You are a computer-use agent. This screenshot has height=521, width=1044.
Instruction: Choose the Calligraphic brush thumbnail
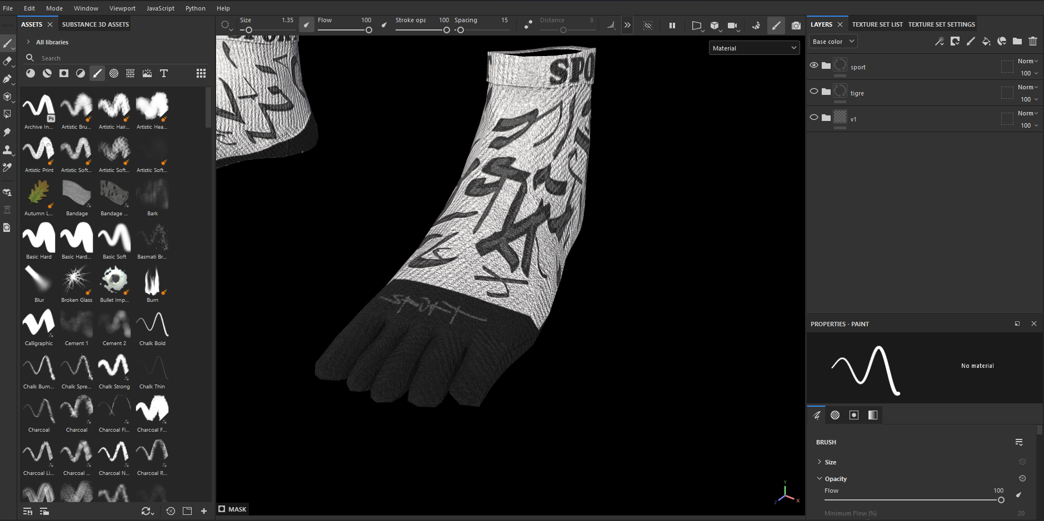(39, 325)
